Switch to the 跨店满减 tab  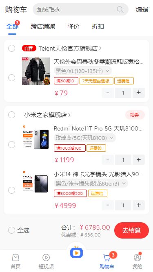click(43, 27)
